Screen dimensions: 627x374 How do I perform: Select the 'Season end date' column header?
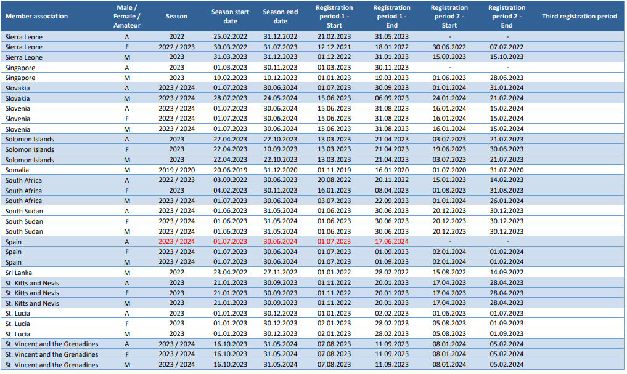point(281,17)
